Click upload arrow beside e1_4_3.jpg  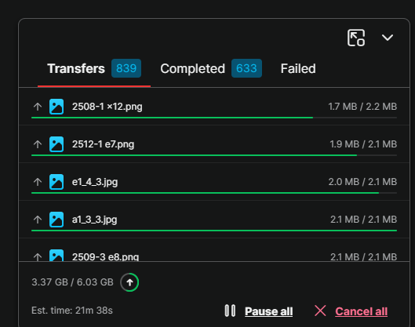point(38,182)
